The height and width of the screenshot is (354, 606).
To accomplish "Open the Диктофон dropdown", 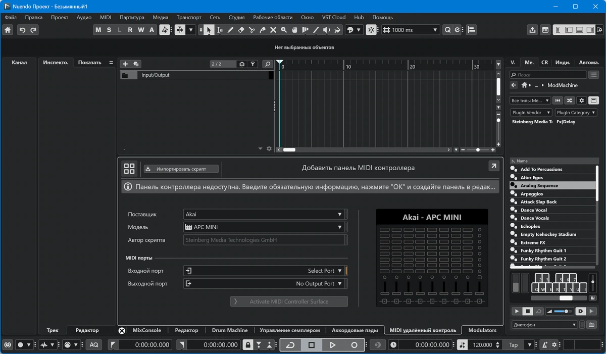I will (544, 325).
